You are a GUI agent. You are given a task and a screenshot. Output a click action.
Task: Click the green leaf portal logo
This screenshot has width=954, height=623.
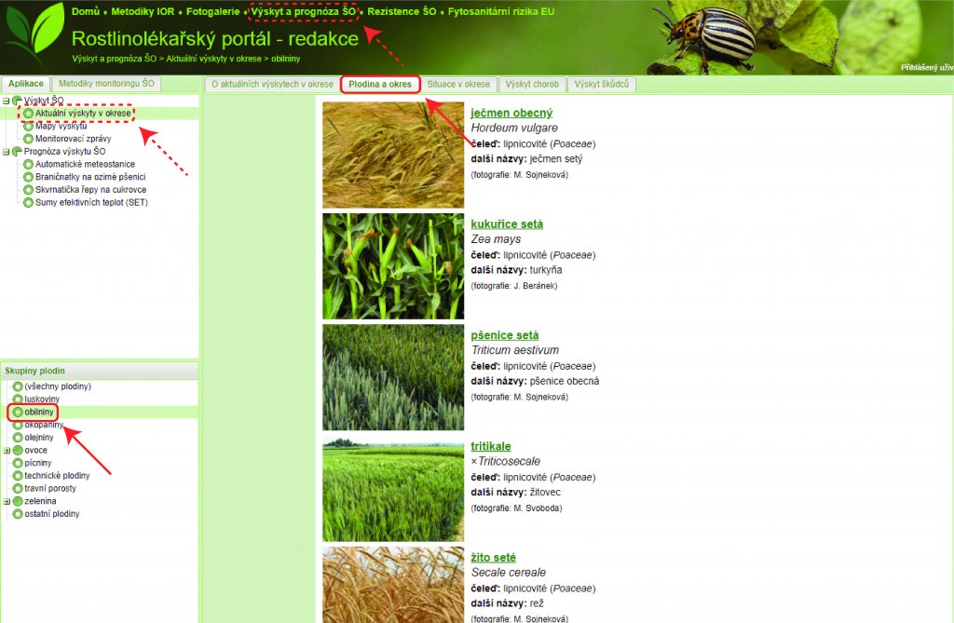tap(34, 32)
